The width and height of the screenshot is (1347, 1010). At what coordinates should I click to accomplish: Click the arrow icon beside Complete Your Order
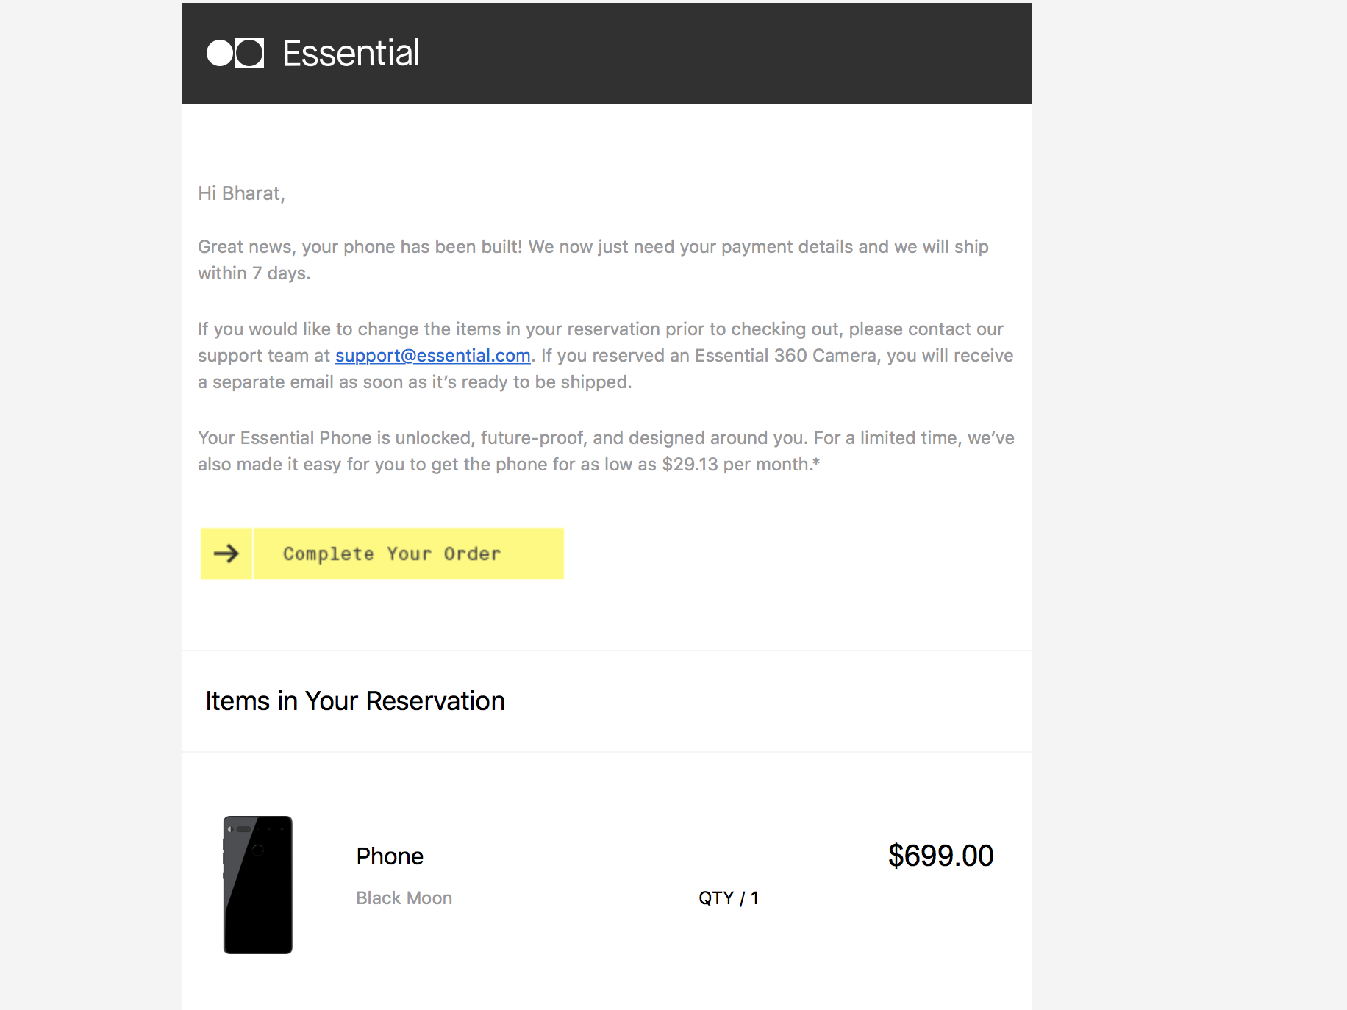tap(226, 554)
